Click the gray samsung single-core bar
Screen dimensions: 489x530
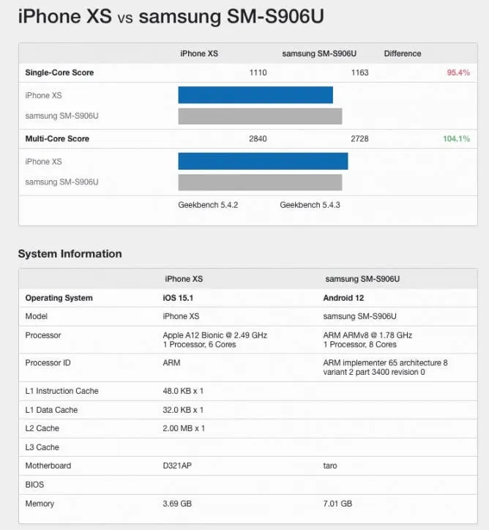260,116
